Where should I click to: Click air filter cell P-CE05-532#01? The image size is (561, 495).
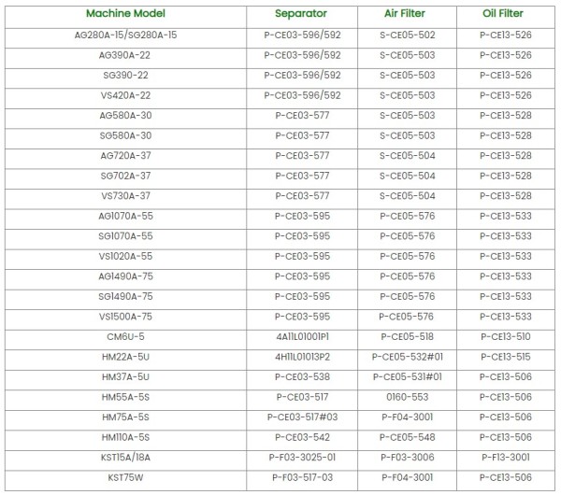point(407,357)
